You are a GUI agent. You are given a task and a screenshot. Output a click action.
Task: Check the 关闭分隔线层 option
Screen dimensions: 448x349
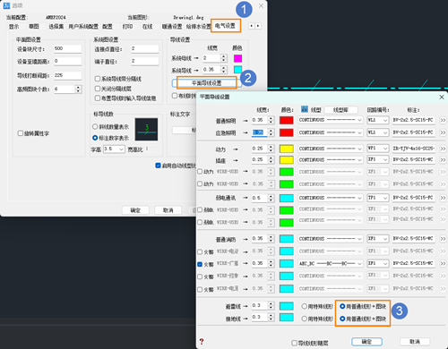click(x=98, y=89)
